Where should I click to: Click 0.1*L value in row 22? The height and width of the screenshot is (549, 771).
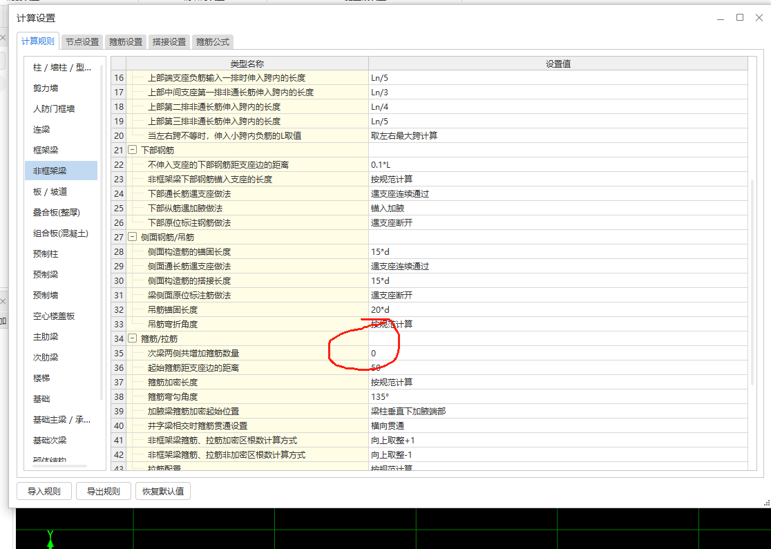coord(558,164)
